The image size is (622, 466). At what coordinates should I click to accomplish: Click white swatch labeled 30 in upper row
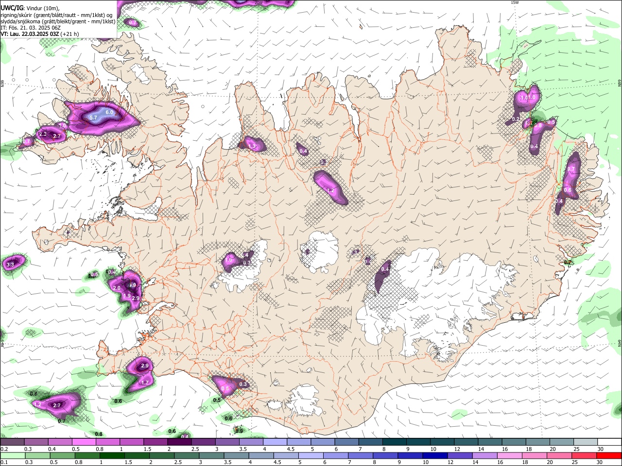[x=609, y=442]
